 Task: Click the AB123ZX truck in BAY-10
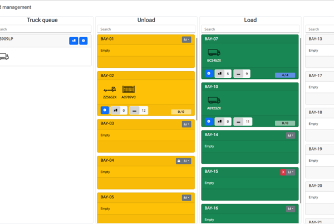click(214, 101)
